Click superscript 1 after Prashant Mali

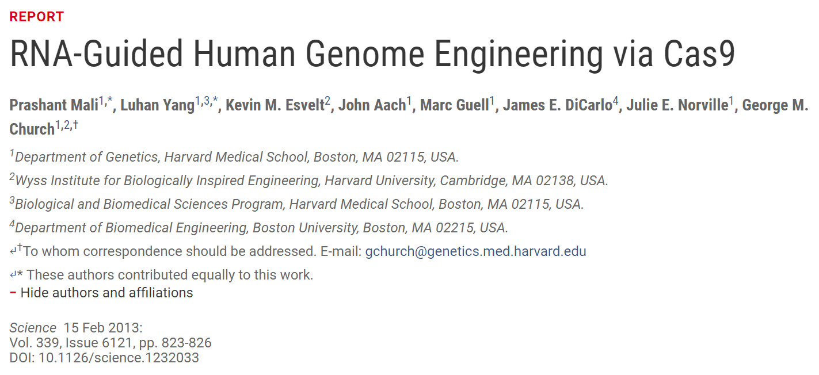(101, 101)
